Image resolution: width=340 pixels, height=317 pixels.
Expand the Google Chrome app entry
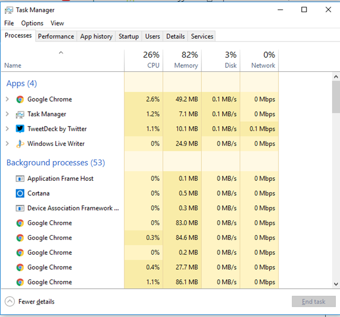point(7,99)
